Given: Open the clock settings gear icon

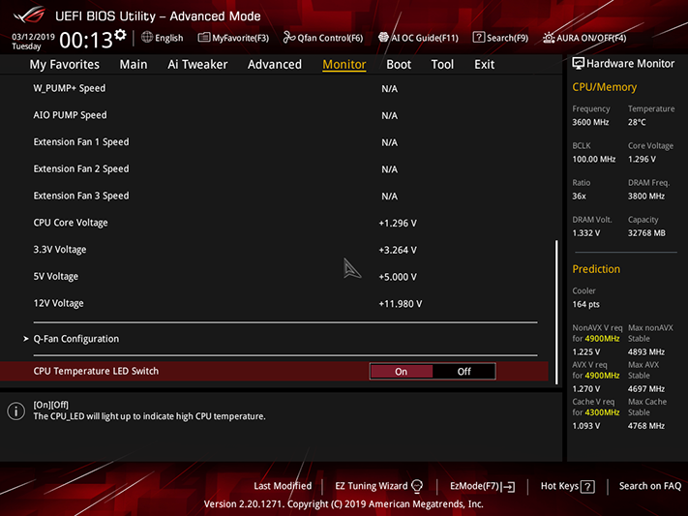Looking at the screenshot, I should click(120, 35).
